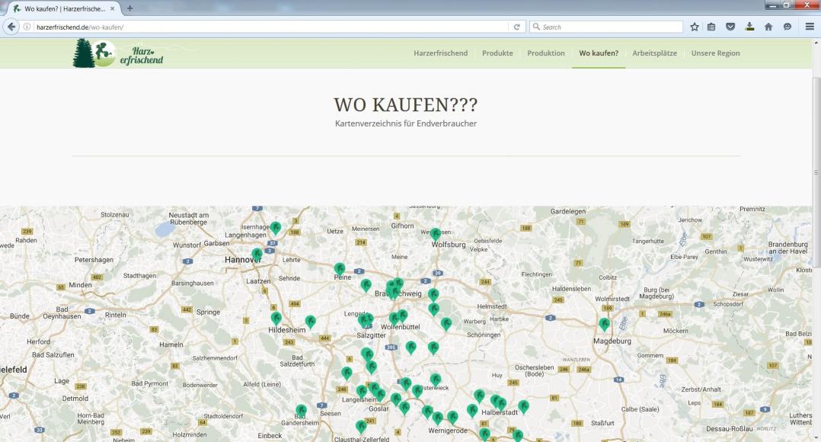Click the chat smiley icon in toolbar
821x442 pixels.
(x=787, y=27)
